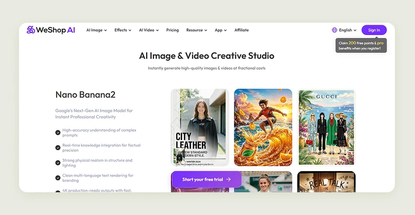The width and height of the screenshot is (415, 215).
Task: Open the Resource menu
Action: tap(197, 30)
